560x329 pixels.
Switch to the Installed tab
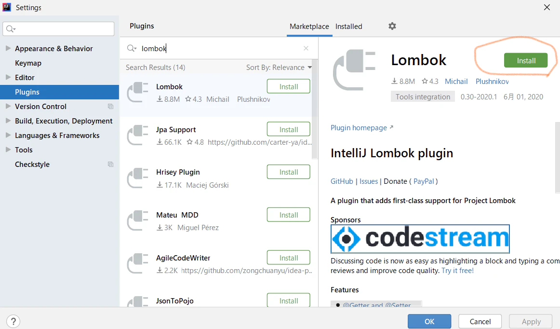(x=348, y=27)
